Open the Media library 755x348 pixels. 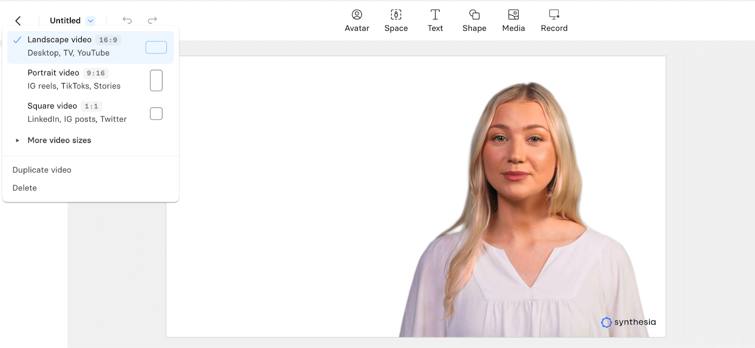[x=513, y=21]
